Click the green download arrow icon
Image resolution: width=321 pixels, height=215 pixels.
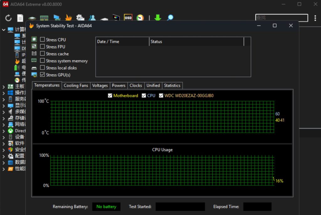[x=158, y=18]
